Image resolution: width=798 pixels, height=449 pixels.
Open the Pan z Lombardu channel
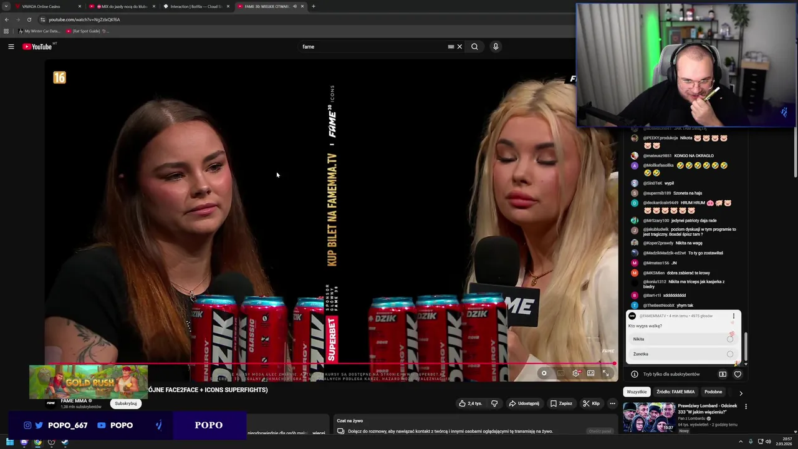point(693,418)
